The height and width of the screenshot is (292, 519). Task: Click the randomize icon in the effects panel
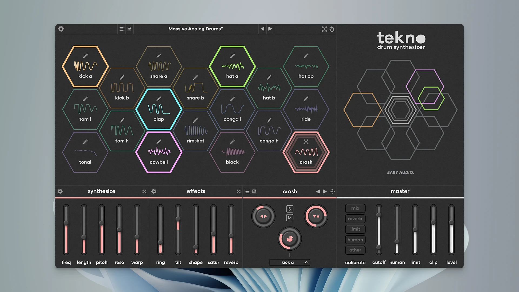tap(238, 191)
